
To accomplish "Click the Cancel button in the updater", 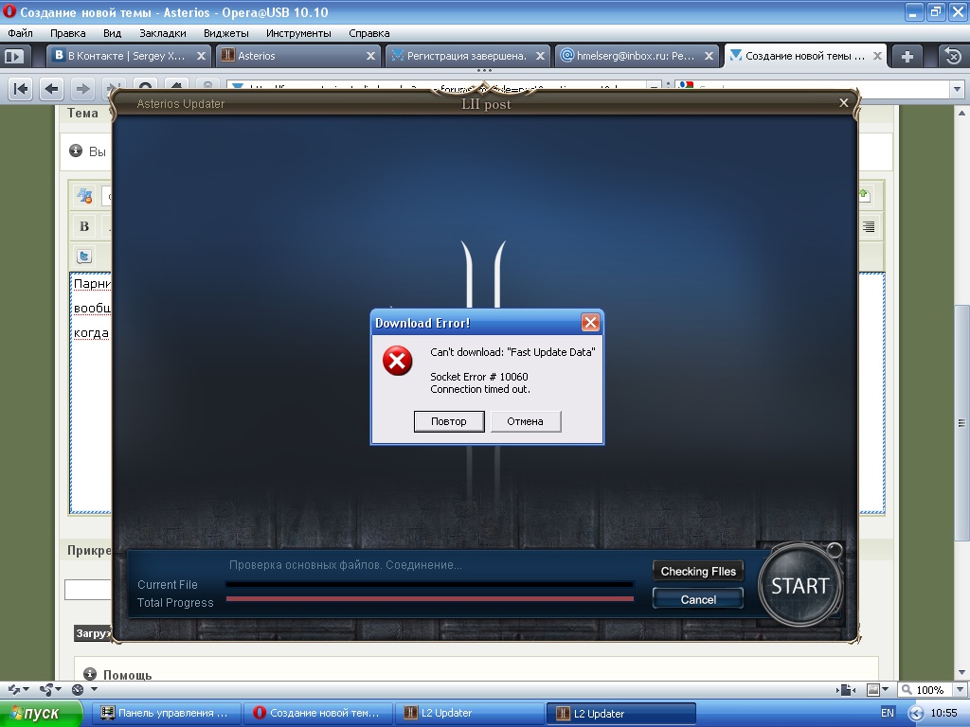I will pos(698,599).
